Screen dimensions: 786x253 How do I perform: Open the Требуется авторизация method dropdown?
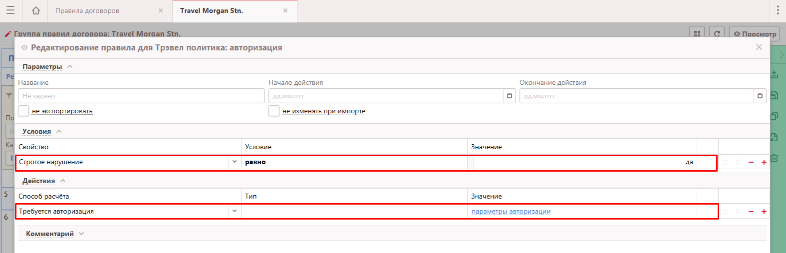tap(235, 211)
